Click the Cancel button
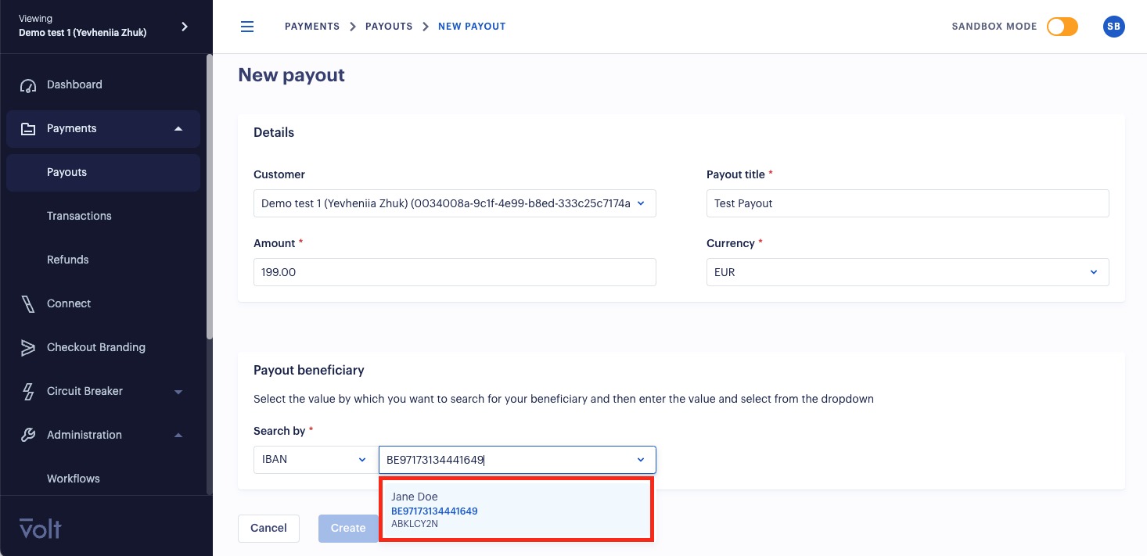1147x556 pixels. pyautogui.click(x=268, y=528)
